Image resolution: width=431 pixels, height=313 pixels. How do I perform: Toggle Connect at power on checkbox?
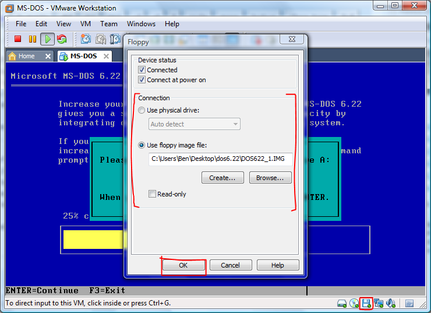142,80
